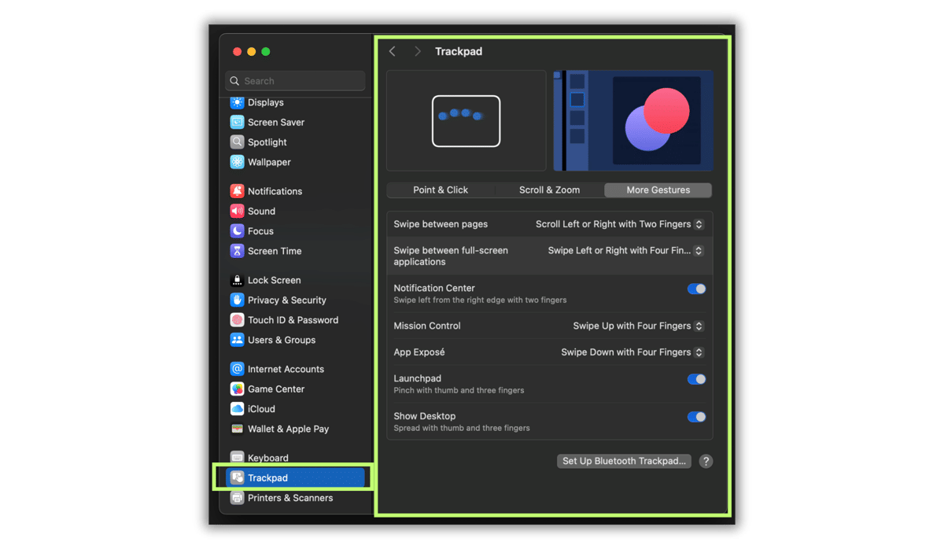Select Spotlight from the sidebar
This screenshot has width=944, height=549.
click(267, 142)
